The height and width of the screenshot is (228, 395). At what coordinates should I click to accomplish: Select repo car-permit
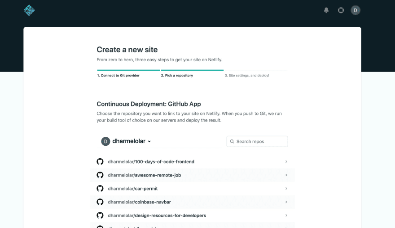[x=192, y=189]
